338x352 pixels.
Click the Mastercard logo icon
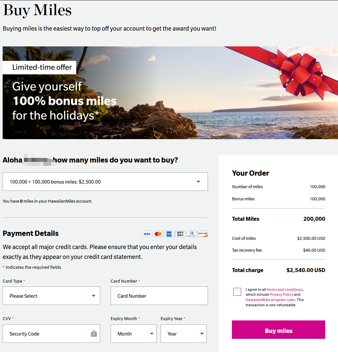(158, 234)
